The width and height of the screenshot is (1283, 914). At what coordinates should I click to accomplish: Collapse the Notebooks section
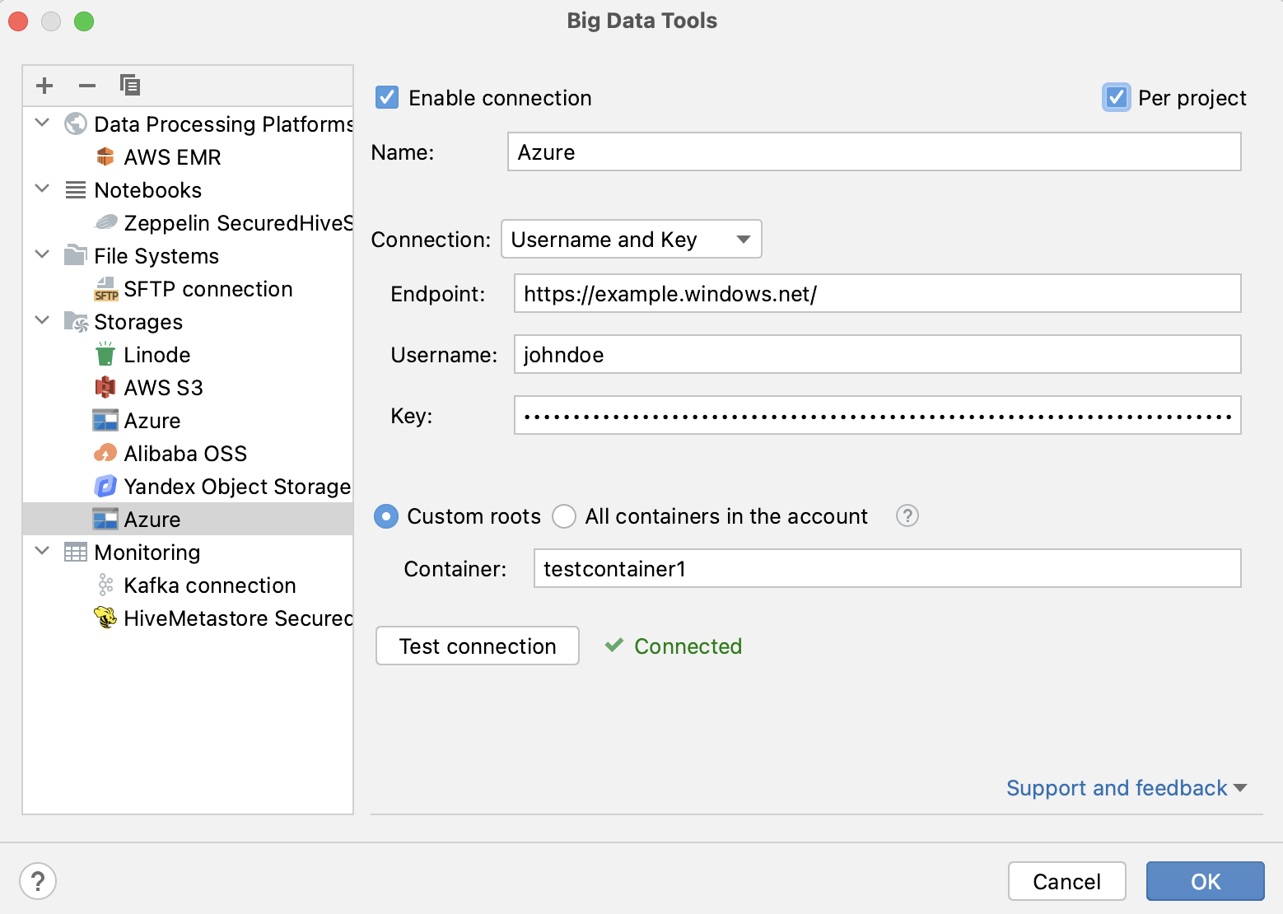(42, 189)
